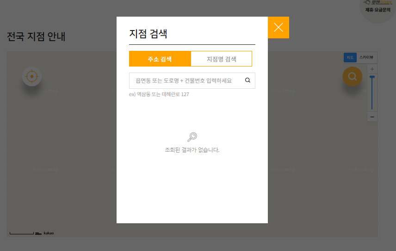Screen dimensions: 396x251
Task: Zoom in the map with plus
Action: pos(372,69)
